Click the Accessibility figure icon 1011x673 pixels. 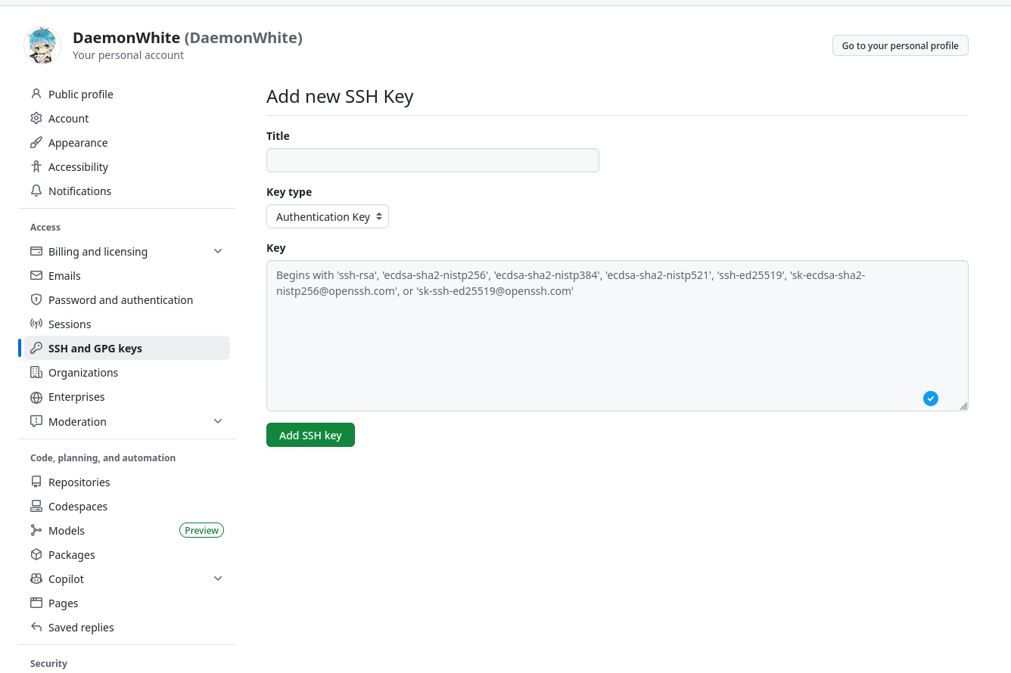pos(36,167)
